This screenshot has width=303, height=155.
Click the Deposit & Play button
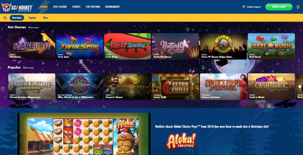tap(279, 7)
